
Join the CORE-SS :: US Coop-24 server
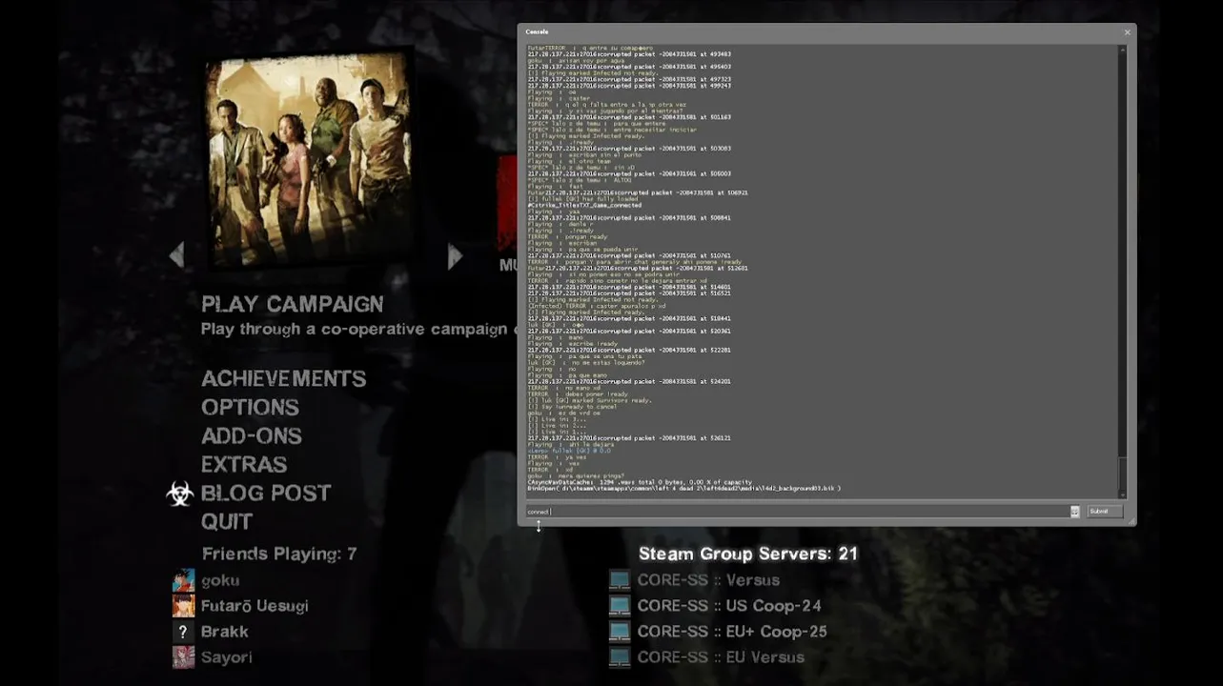[x=729, y=606]
